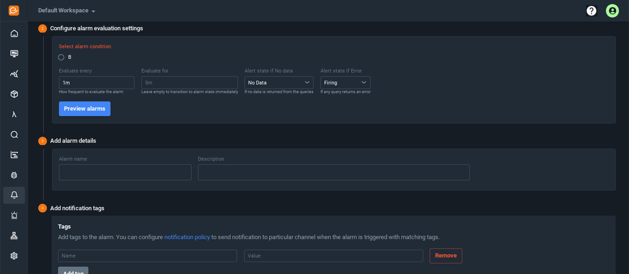Viewport: 629px width, 274px height.
Task: Open the green user profile avatar
Action: 612,11
